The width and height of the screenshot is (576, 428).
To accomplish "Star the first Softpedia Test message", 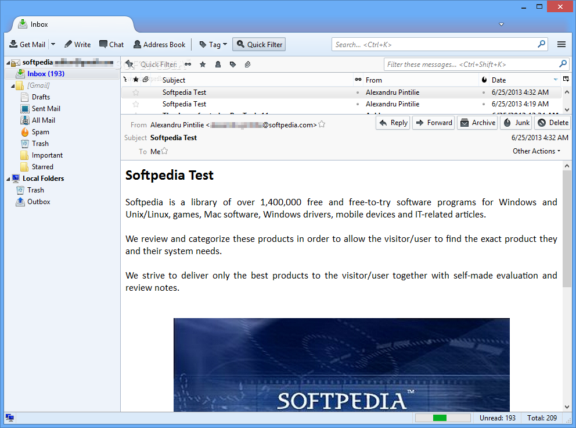I will pos(136,92).
